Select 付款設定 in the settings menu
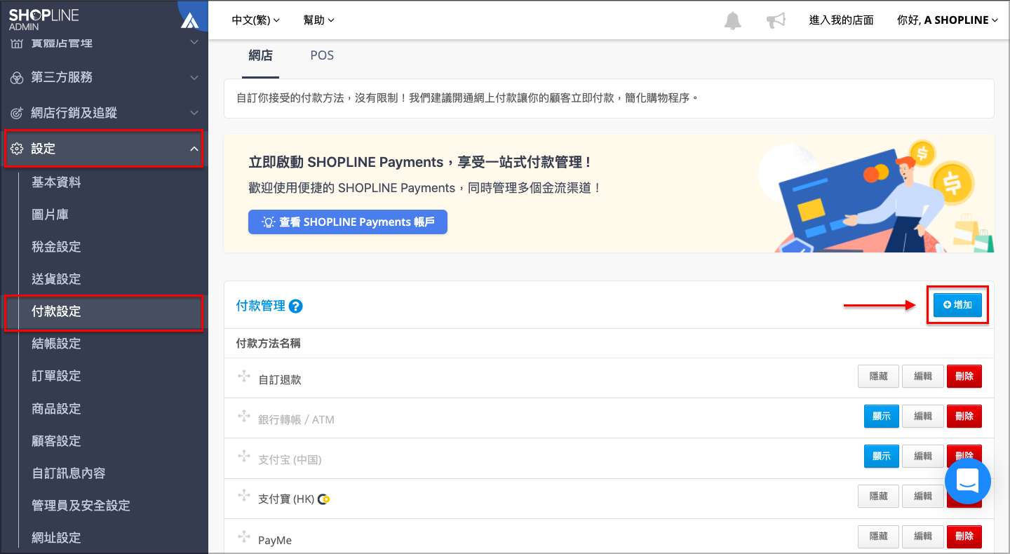This screenshot has height=554, width=1010. [x=56, y=311]
